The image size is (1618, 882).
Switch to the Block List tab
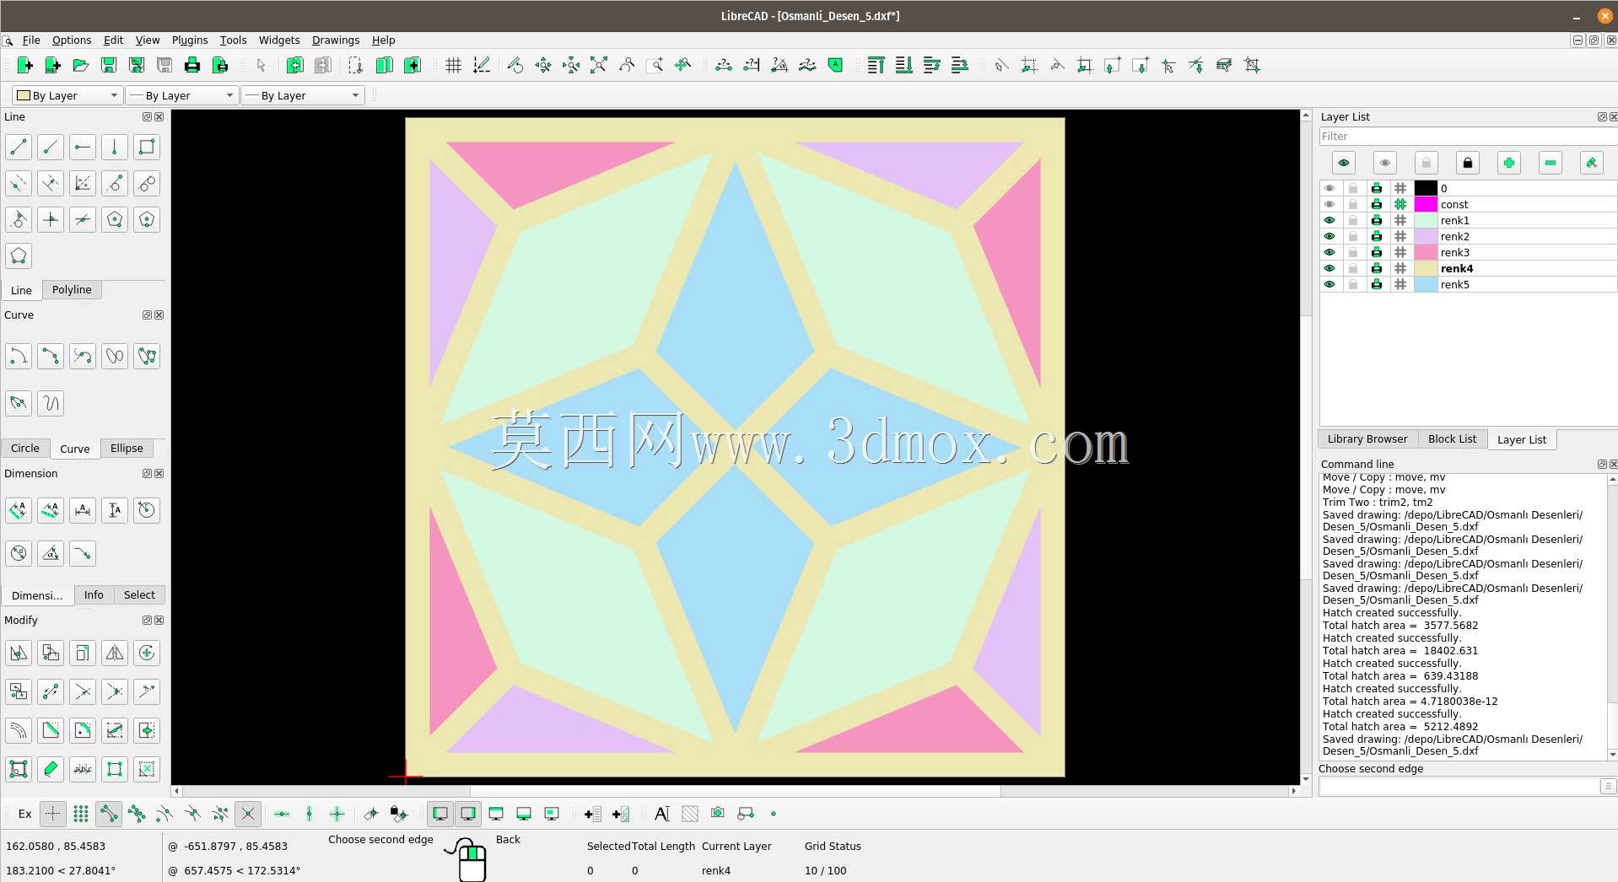pyautogui.click(x=1452, y=438)
